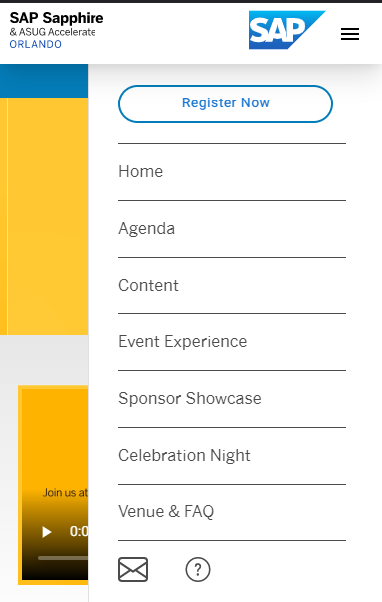
Task: Click the blue banner strip at top left
Action: coord(44,81)
